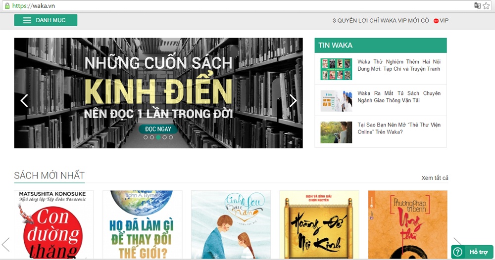Show previous banner slide with left arrow
Image resolution: width=495 pixels, height=260 pixels.
24,101
